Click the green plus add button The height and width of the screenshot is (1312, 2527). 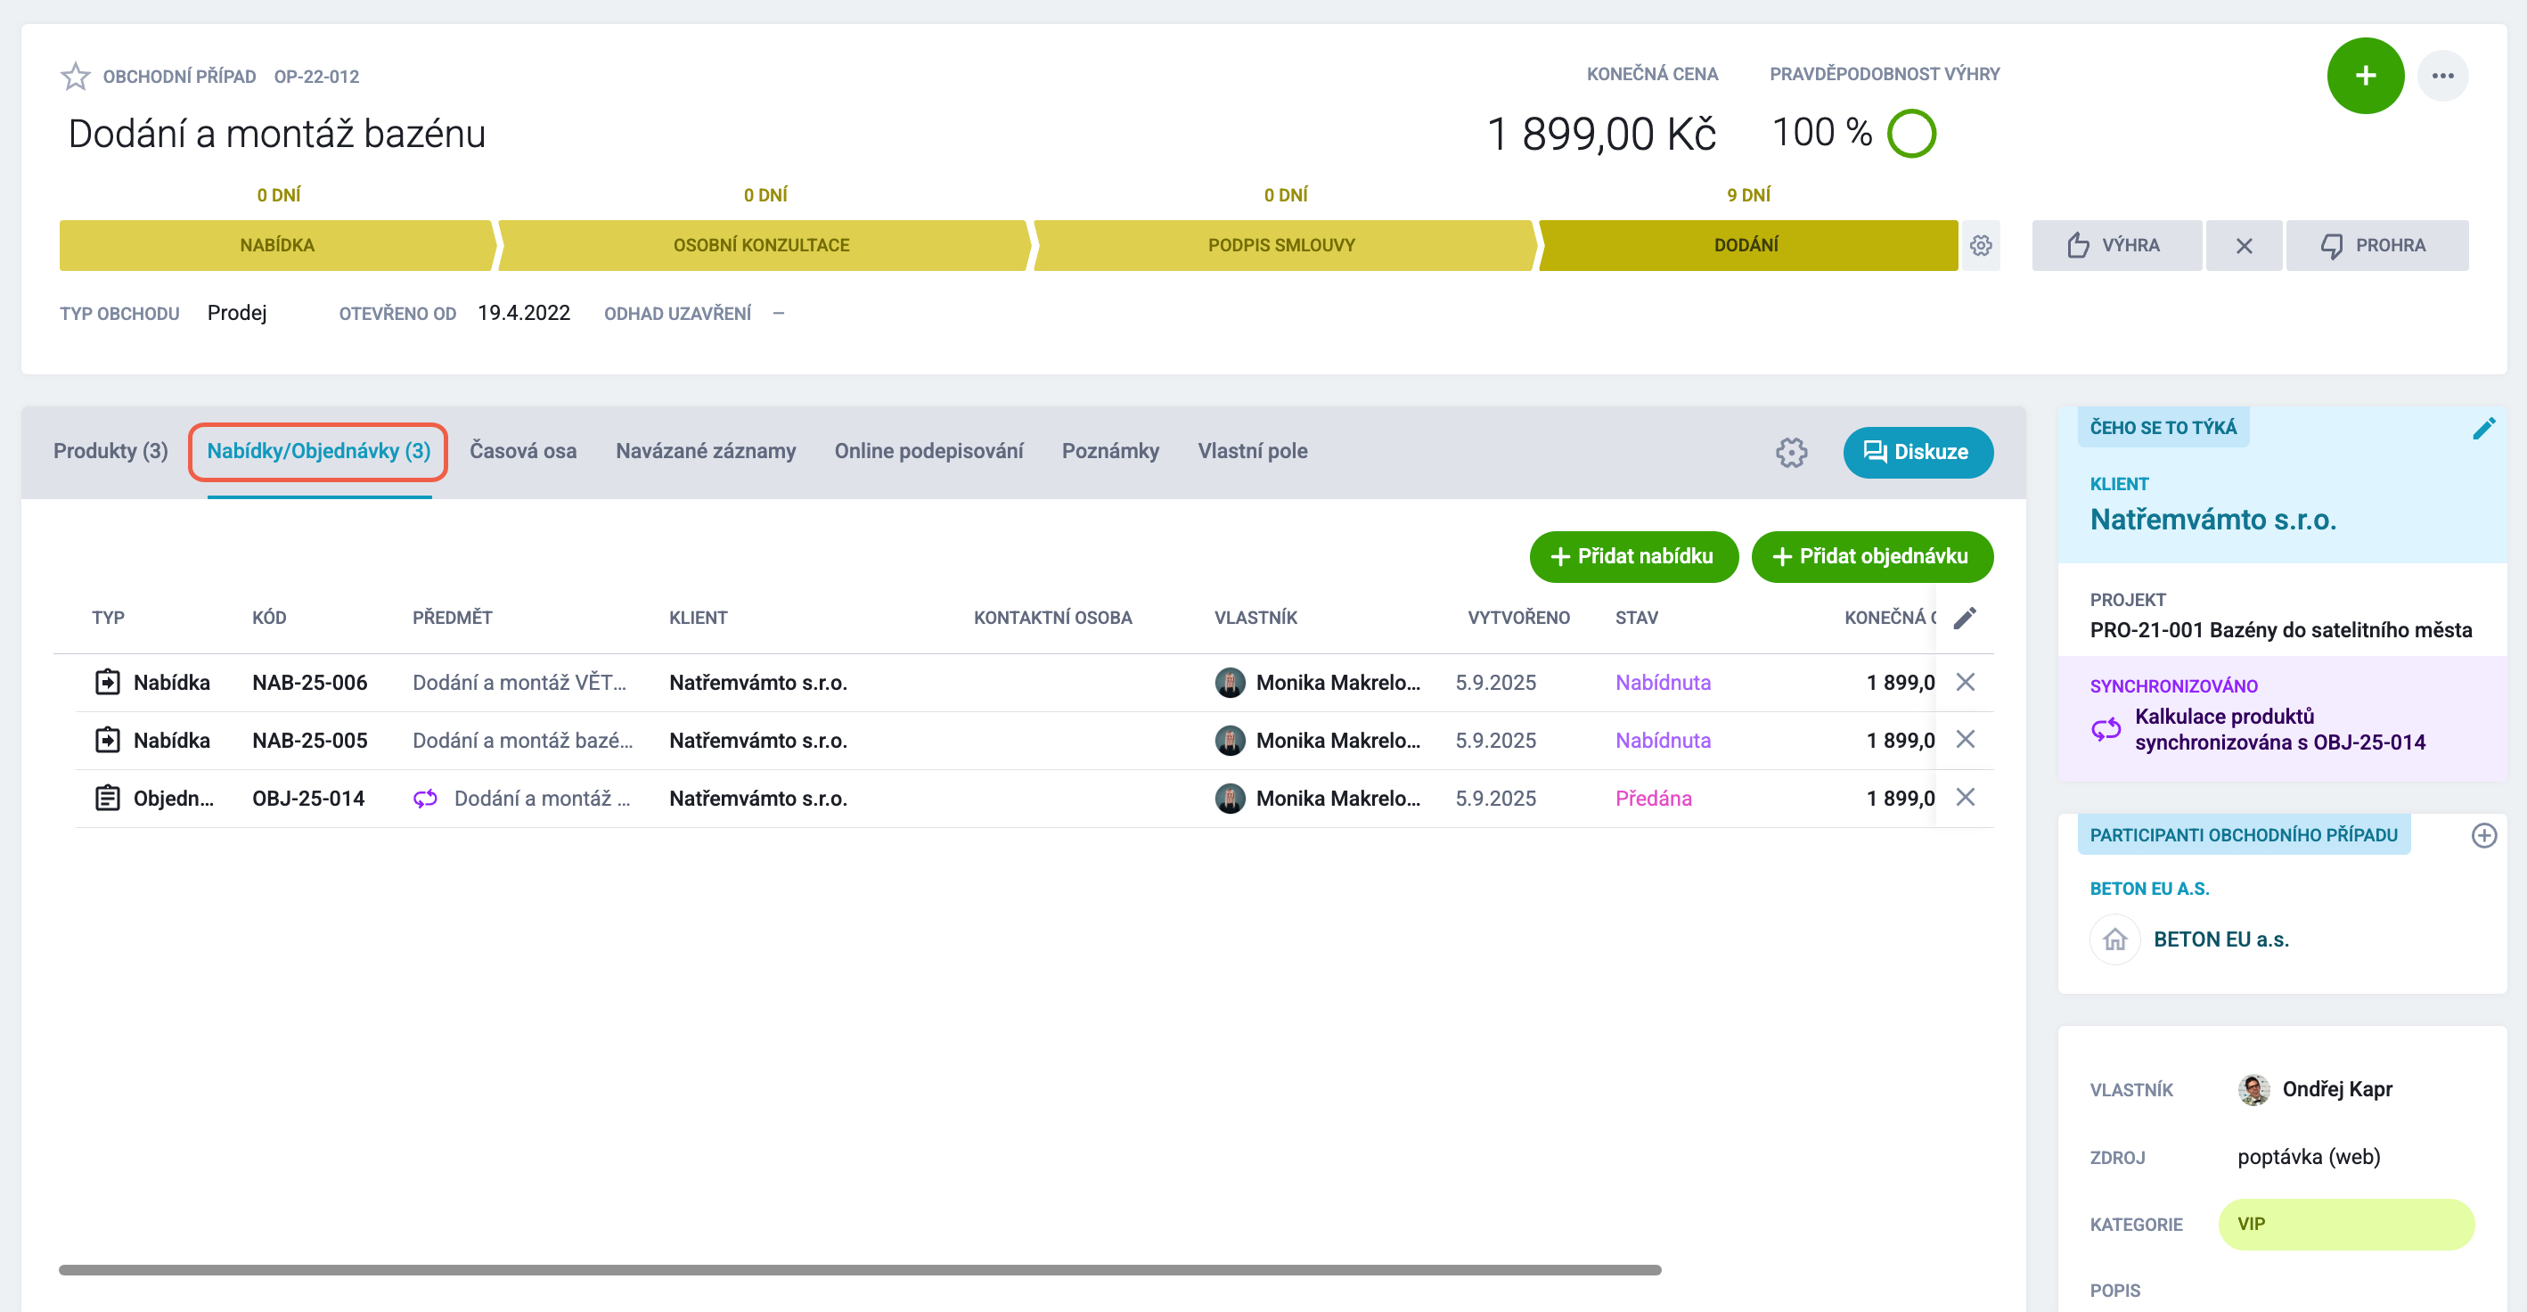(2364, 76)
